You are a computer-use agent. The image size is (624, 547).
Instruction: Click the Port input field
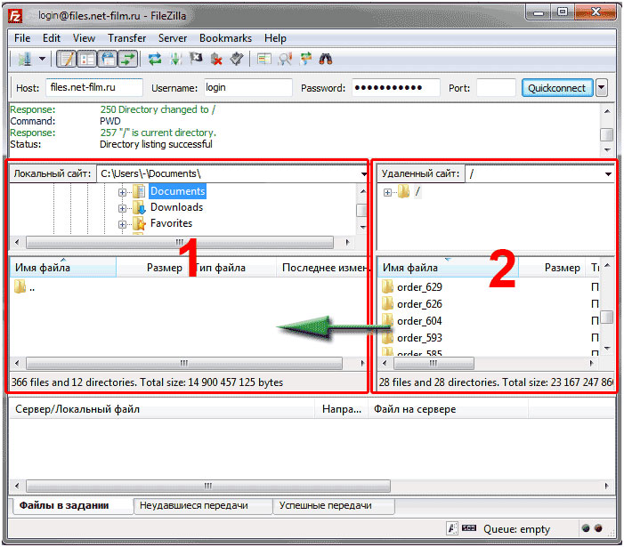coord(496,87)
